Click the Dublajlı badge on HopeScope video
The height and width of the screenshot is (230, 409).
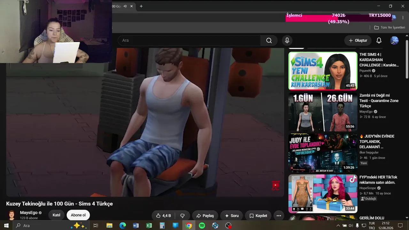click(x=368, y=199)
